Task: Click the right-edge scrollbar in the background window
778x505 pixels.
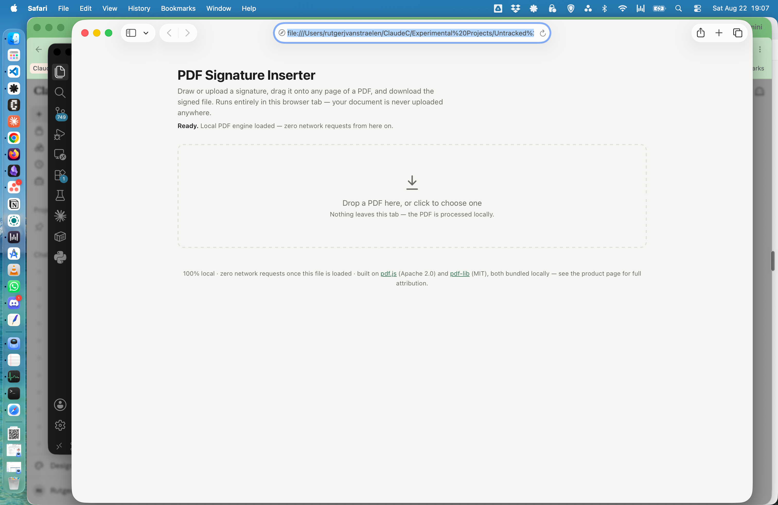Action: [773, 261]
